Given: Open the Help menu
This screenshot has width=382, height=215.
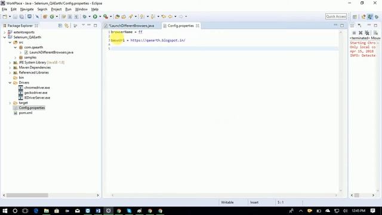Looking at the screenshot, I should [95, 10].
